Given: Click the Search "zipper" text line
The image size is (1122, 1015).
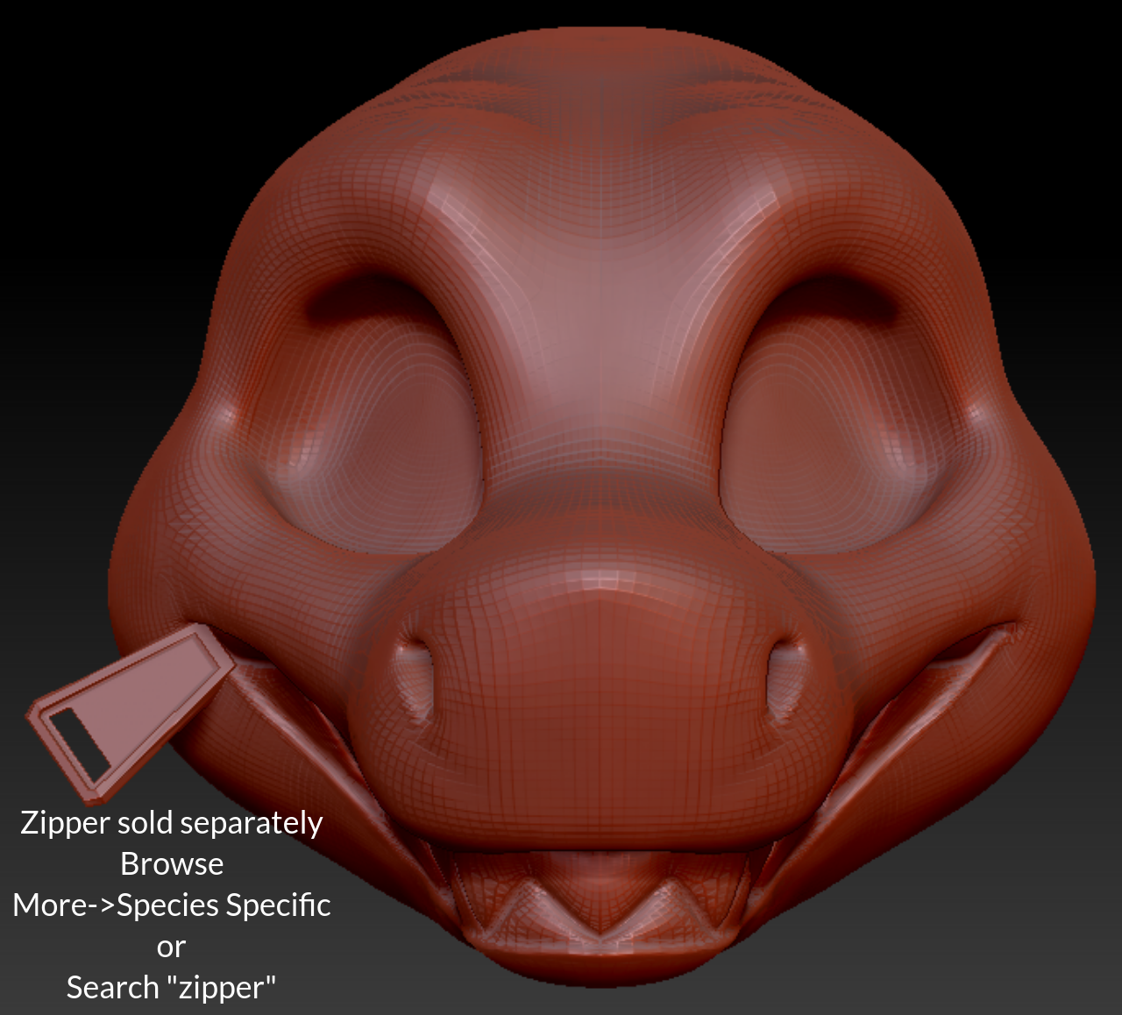Looking at the screenshot, I should [x=172, y=987].
